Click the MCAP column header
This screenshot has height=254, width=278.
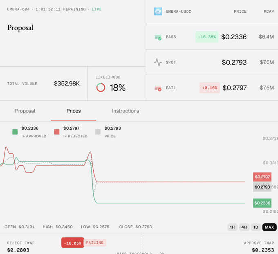[269, 11]
